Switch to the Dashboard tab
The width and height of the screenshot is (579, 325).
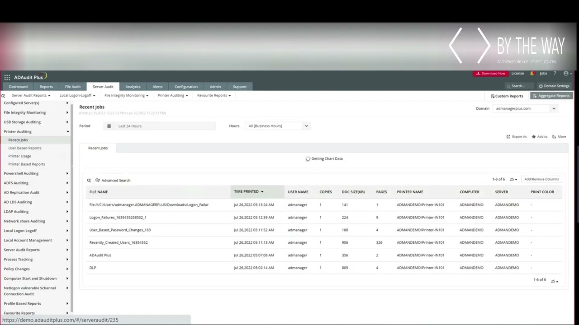pos(18,87)
